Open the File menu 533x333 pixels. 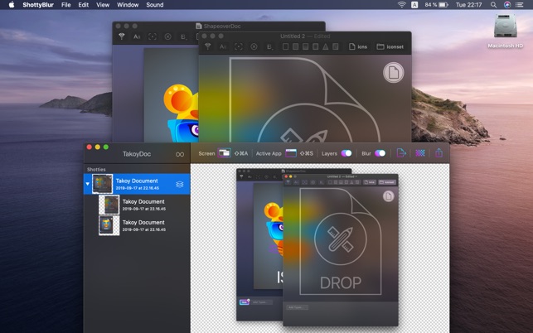coord(65,5)
